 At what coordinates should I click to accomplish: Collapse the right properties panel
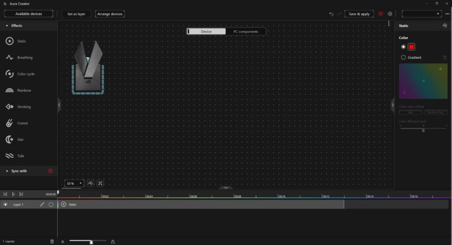(392, 105)
